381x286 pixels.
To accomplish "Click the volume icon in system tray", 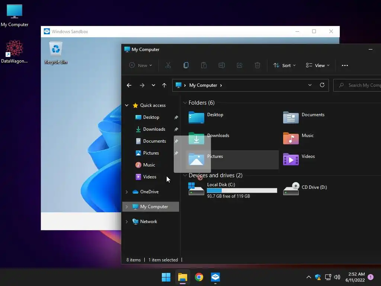I will [337, 277].
